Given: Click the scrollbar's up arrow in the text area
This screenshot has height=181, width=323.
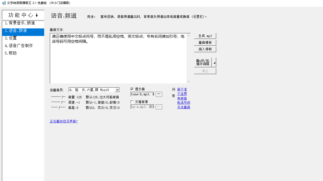Looking at the screenshot, I should tap(188, 36).
